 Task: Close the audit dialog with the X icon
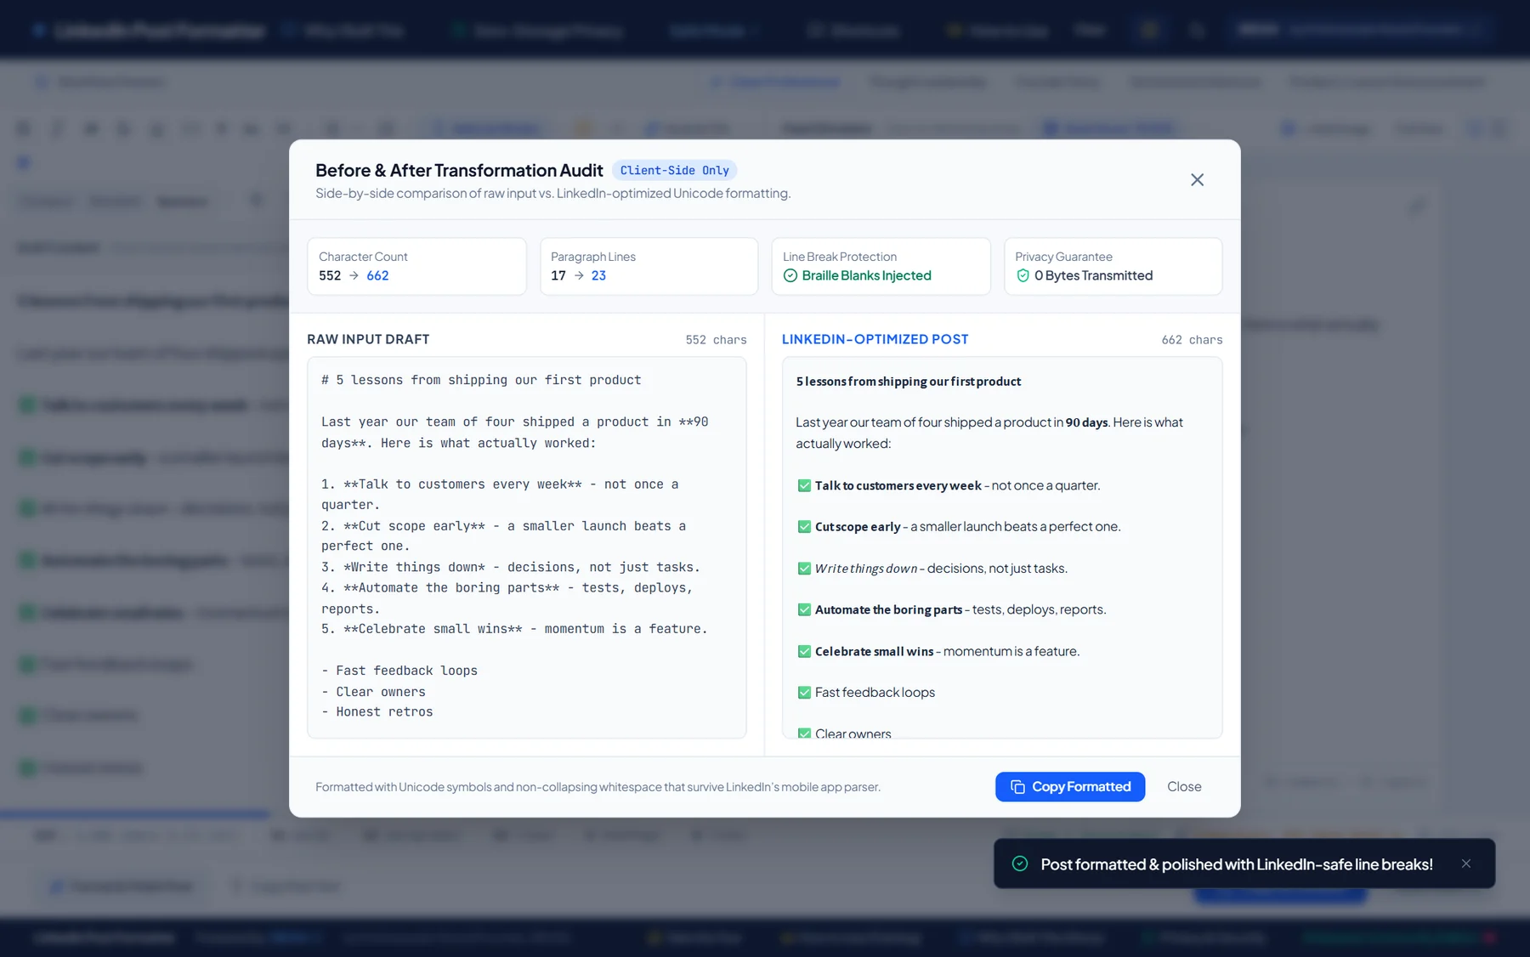point(1197,179)
